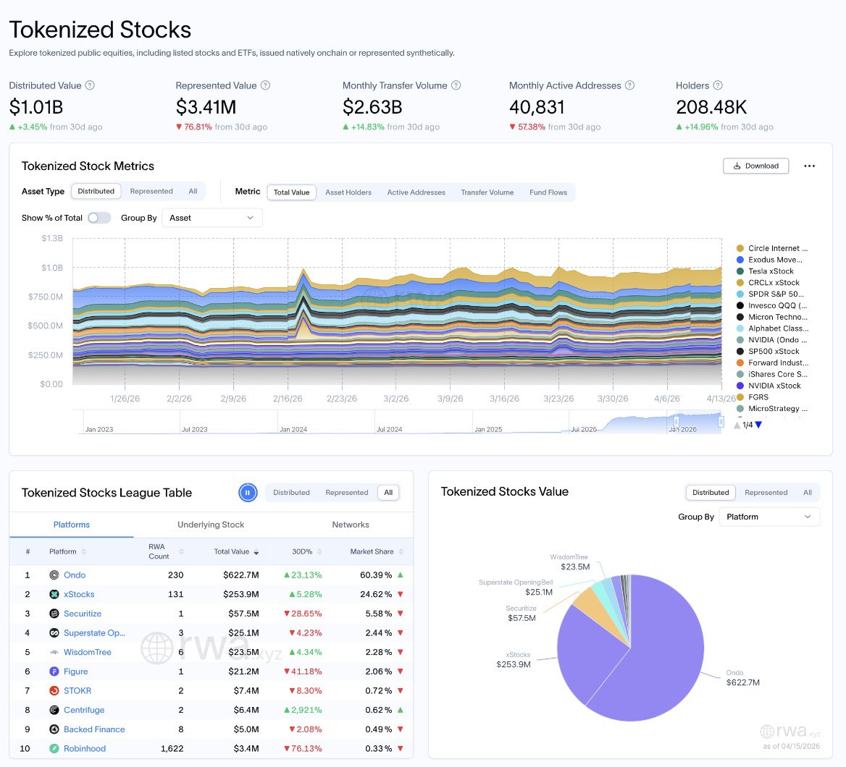Viewport: 846px width, 767px height.
Task: Switch metric to Asset Holders
Action: [348, 192]
